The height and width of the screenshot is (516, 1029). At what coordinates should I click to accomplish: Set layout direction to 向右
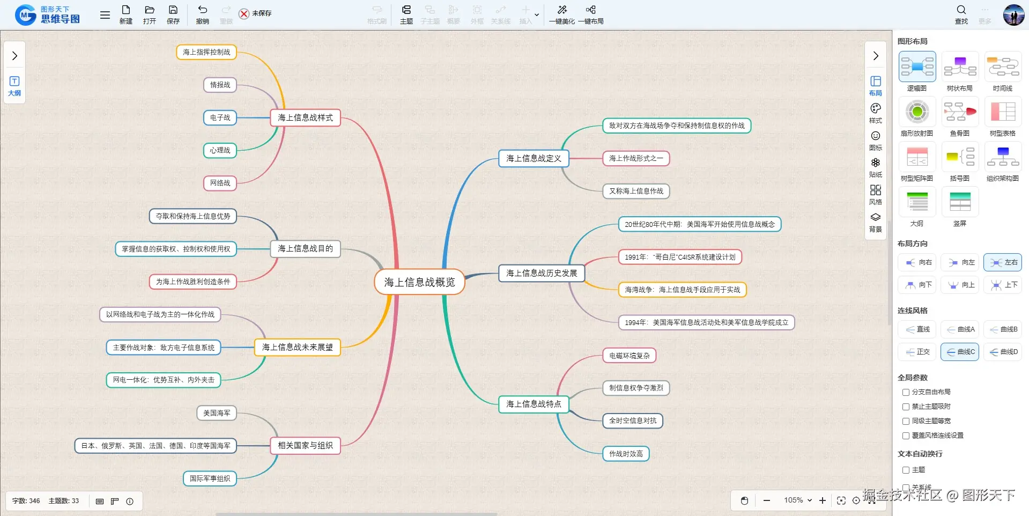[917, 262]
